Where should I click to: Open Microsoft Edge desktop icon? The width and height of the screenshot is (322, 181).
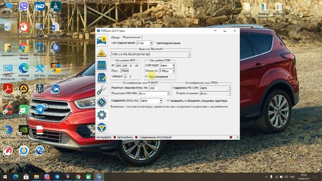pyautogui.click(x=24, y=68)
